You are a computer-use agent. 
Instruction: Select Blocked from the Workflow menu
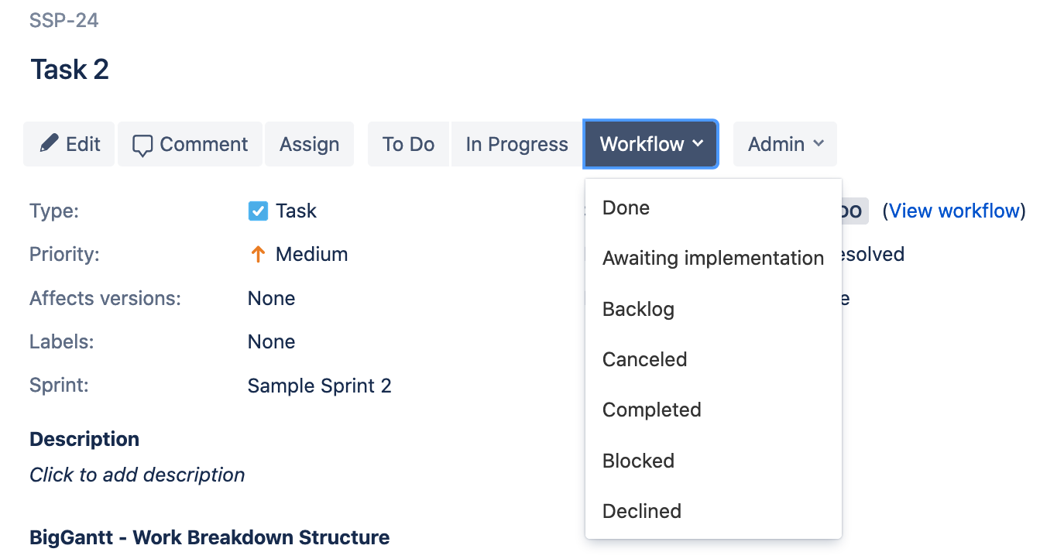coord(637,460)
